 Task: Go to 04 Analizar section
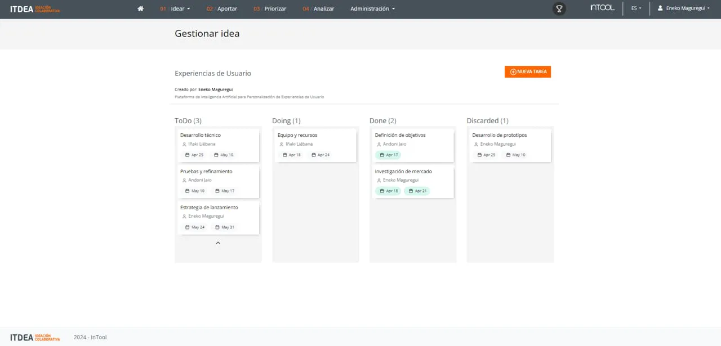click(318, 8)
